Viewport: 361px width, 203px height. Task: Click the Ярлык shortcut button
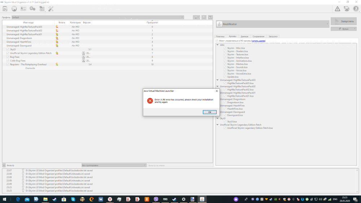point(344,29)
